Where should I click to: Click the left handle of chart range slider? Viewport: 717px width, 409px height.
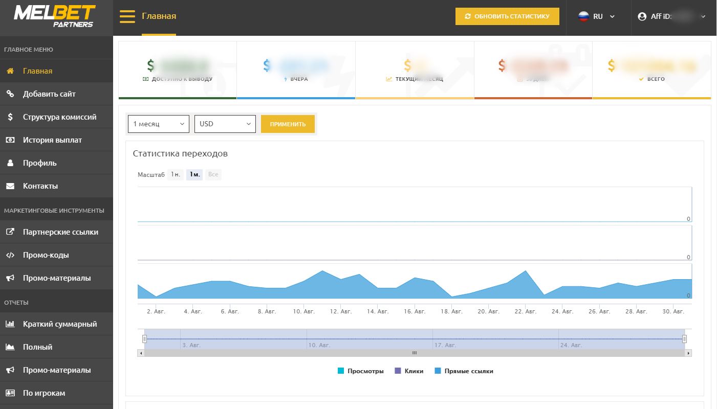click(144, 338)
